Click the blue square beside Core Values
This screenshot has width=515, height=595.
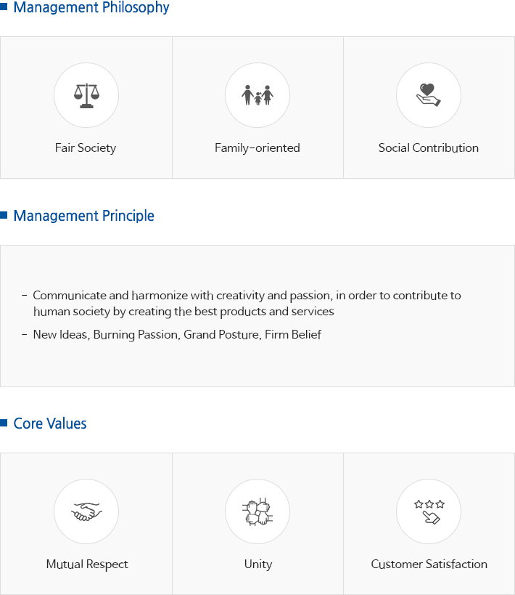[4, 423]
